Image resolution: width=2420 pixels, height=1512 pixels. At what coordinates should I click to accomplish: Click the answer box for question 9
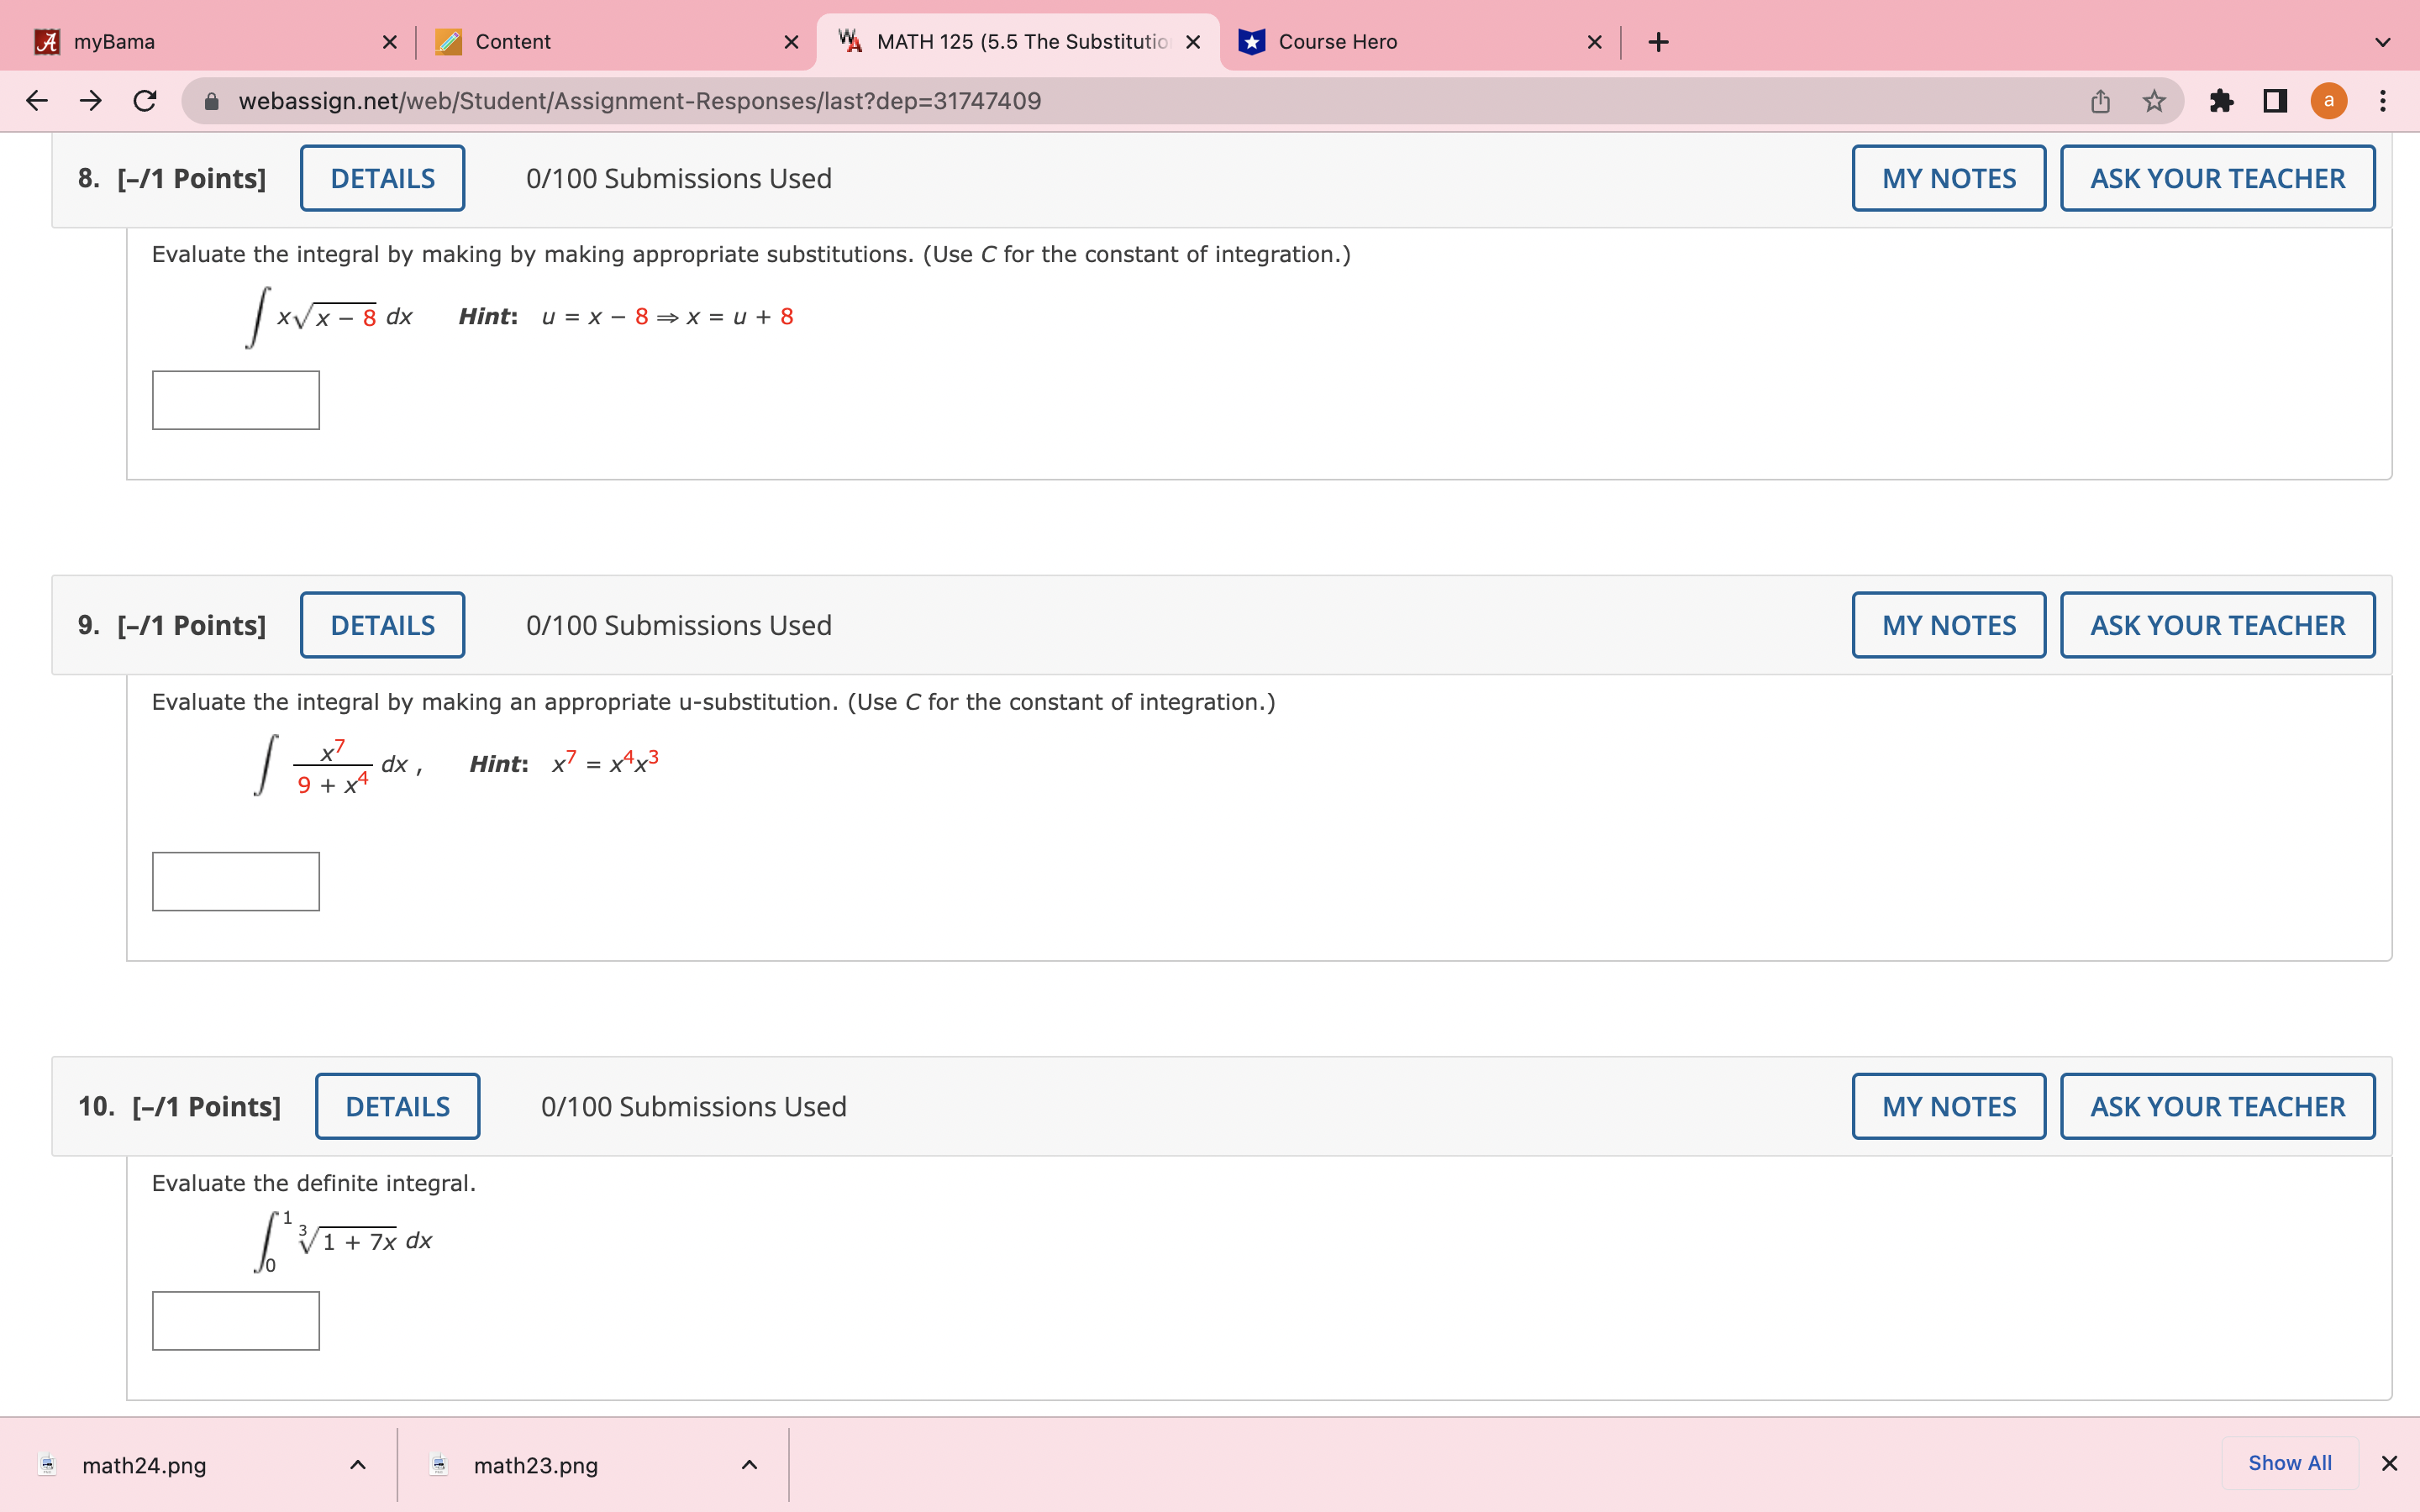point(236,881)
